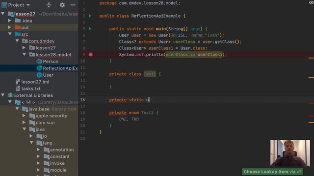Click the out folder icon
The image size is (314, 176).
coord(18,27)
